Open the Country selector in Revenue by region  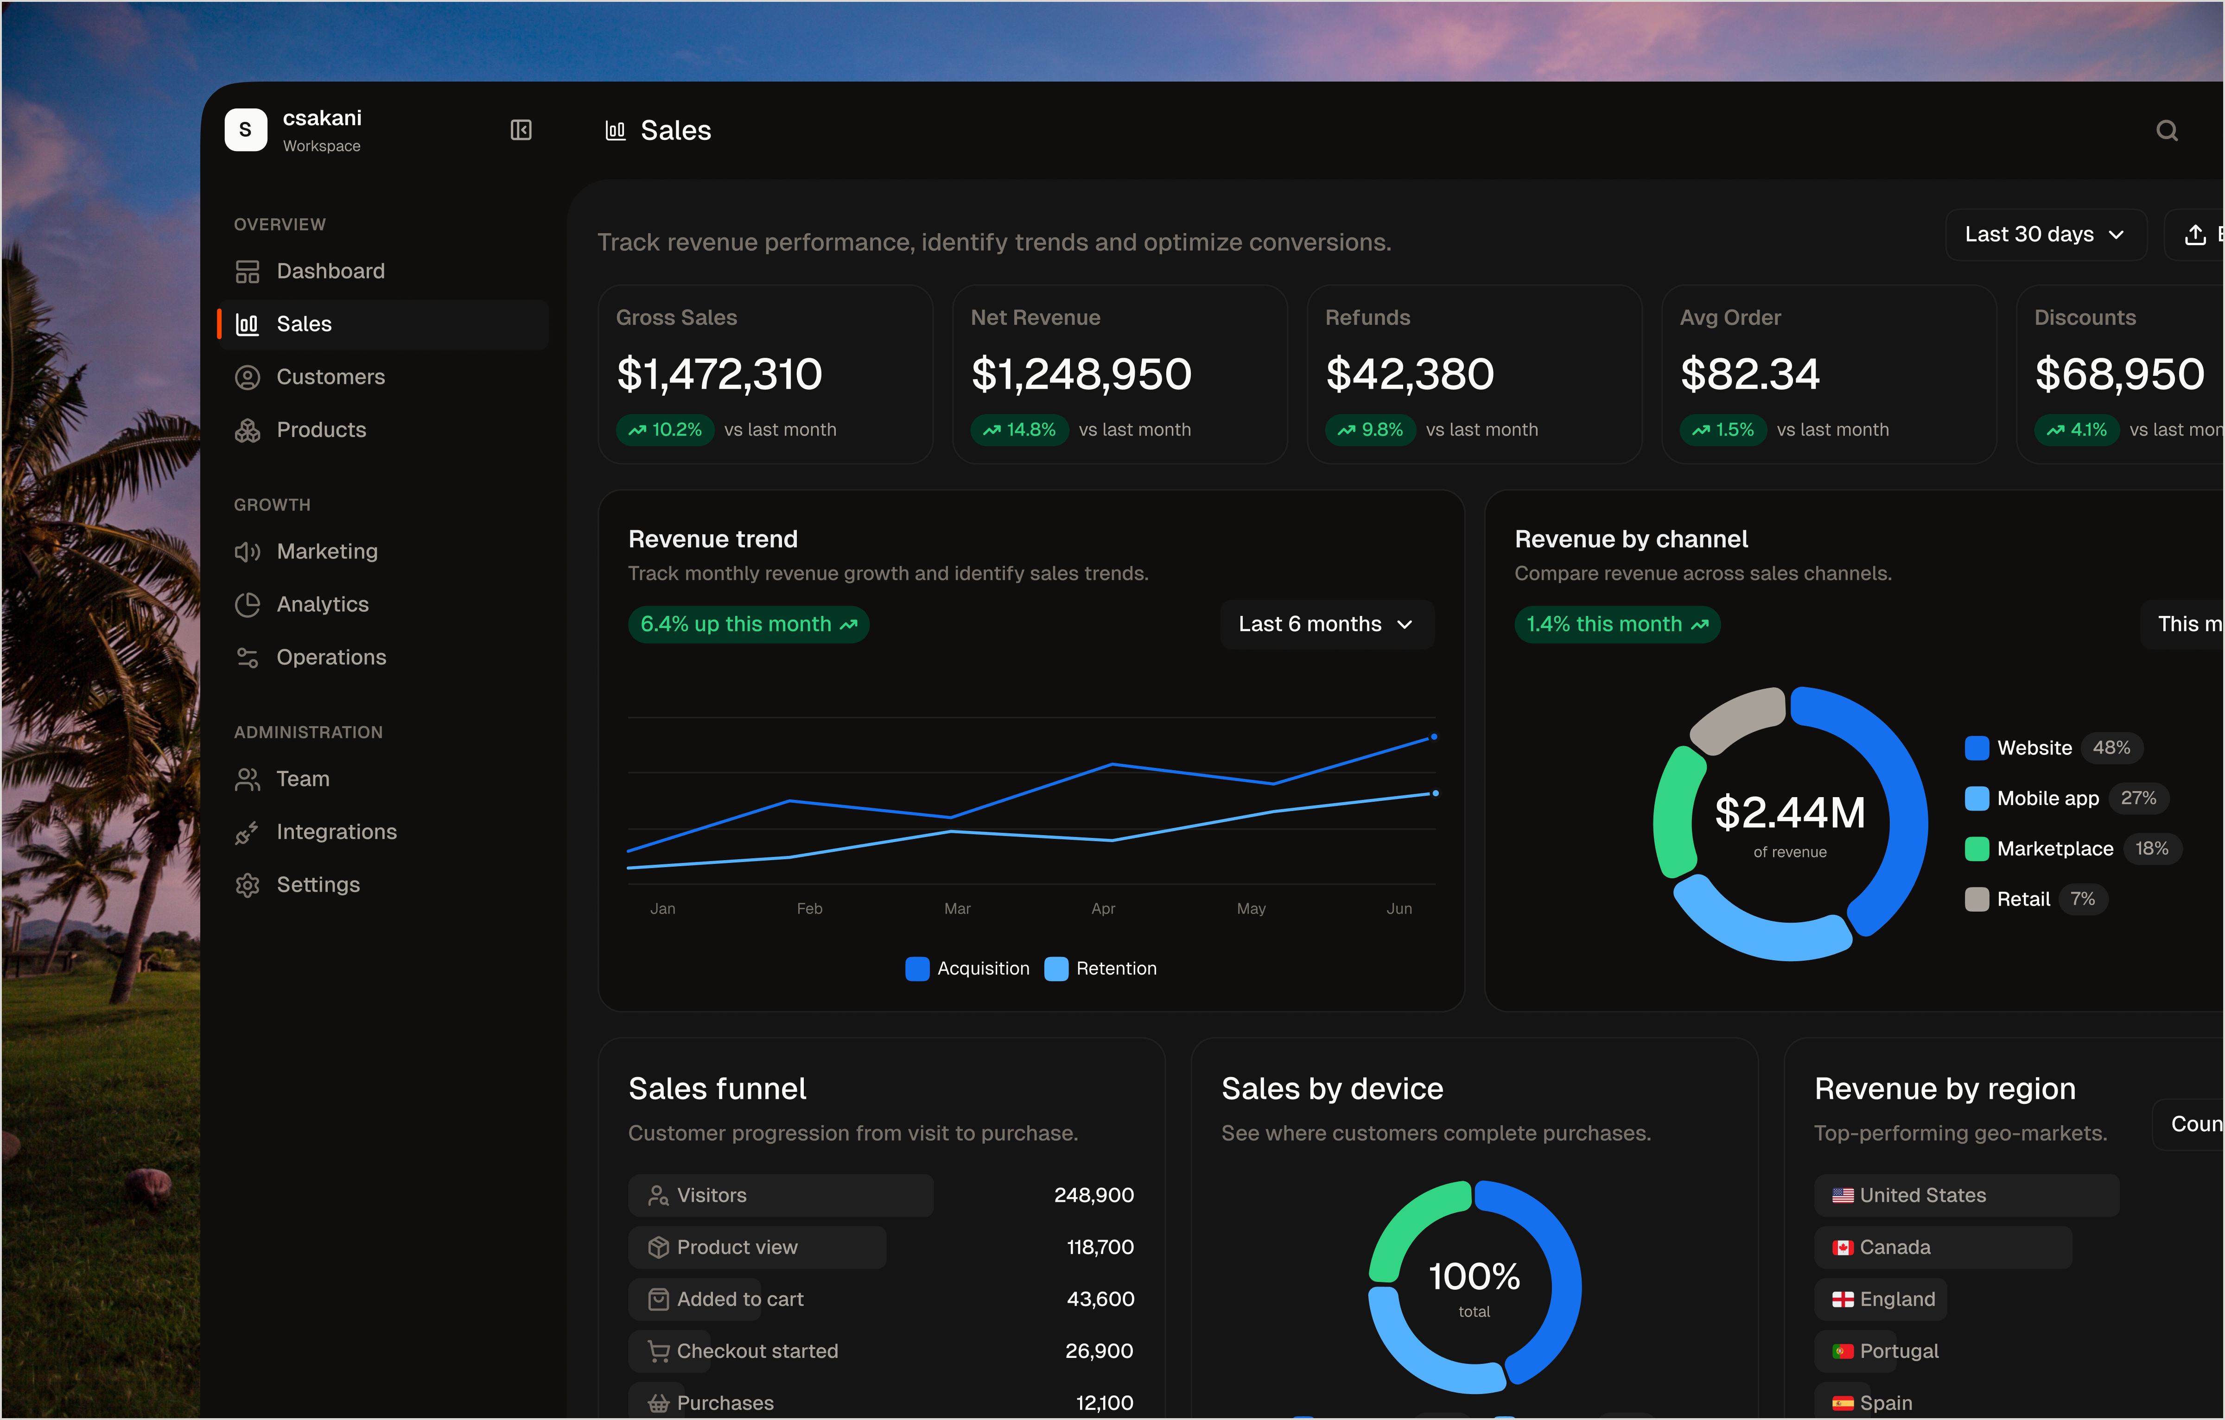pos(2189,1124)
